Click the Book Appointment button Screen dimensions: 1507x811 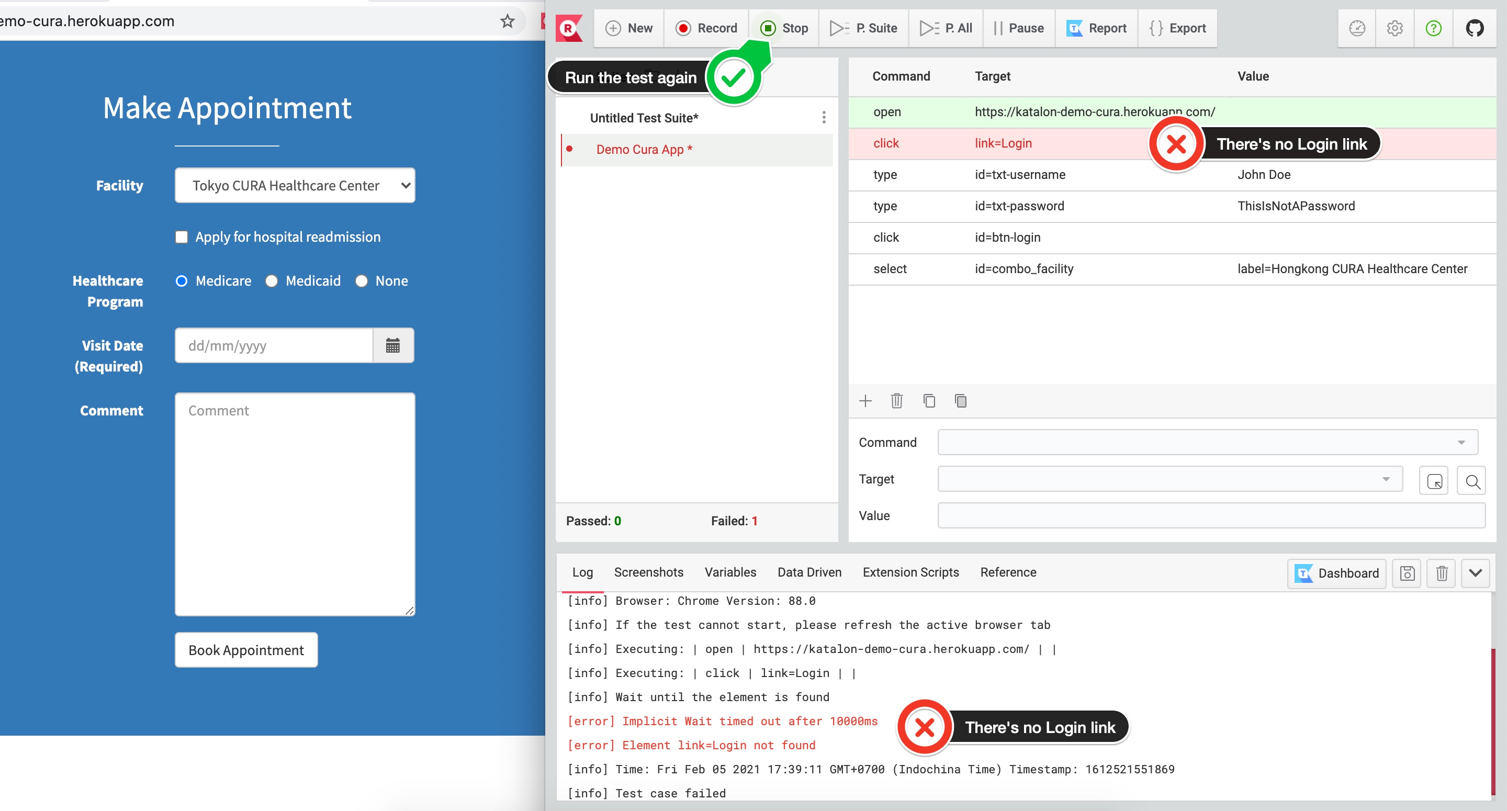coord(246,649)
